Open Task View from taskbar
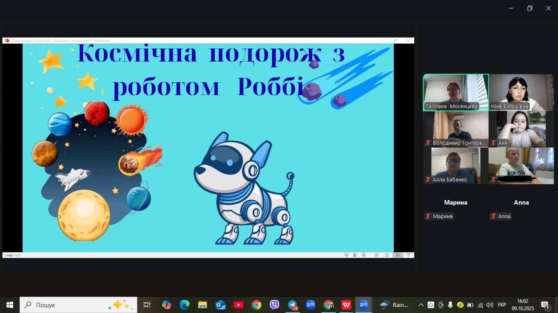Image resolution: width=558 pixels, height=313 pixels. click(x=147, y=305)
